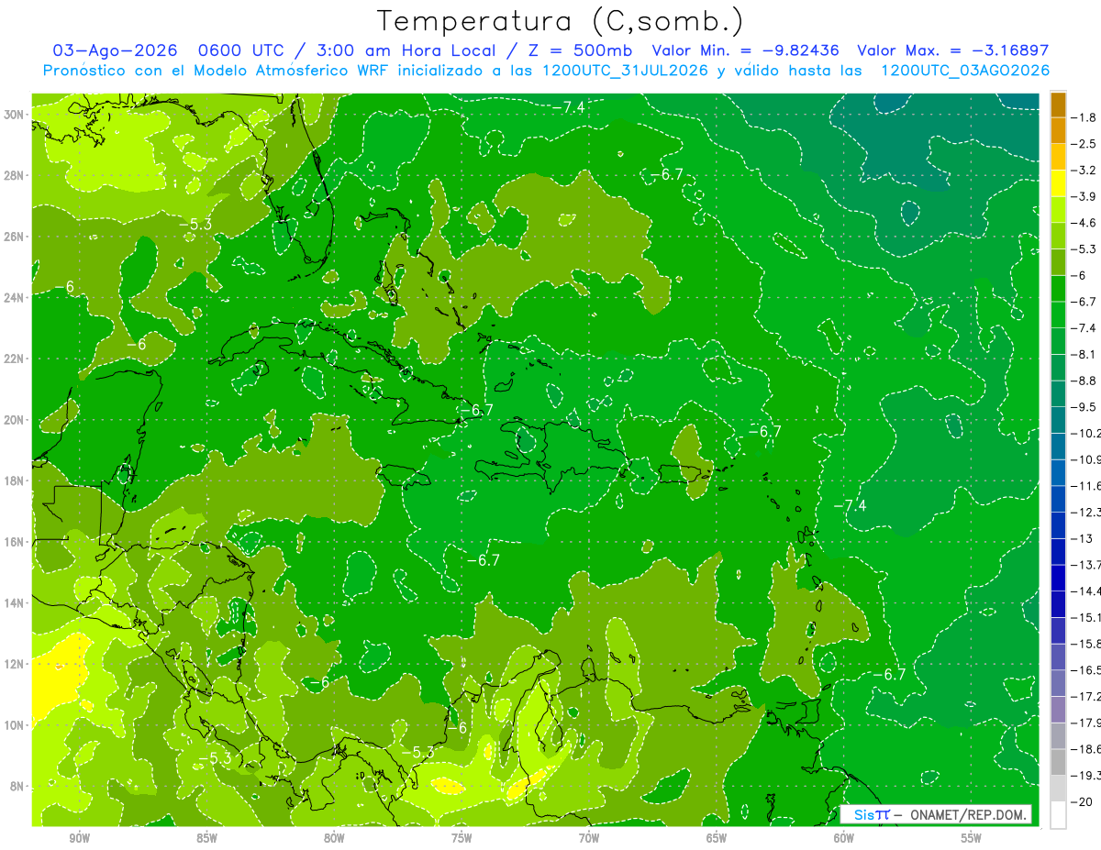This screenshot has width=1101, height=850.
Task: Click the "18N" latitude axis label
Action: click(x=15, y=480)
